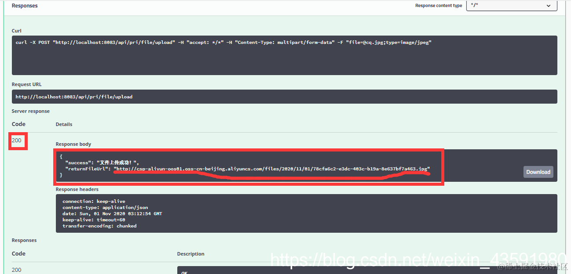Click the "success" line in response body
Screen dimensions: 571x274
102,162
